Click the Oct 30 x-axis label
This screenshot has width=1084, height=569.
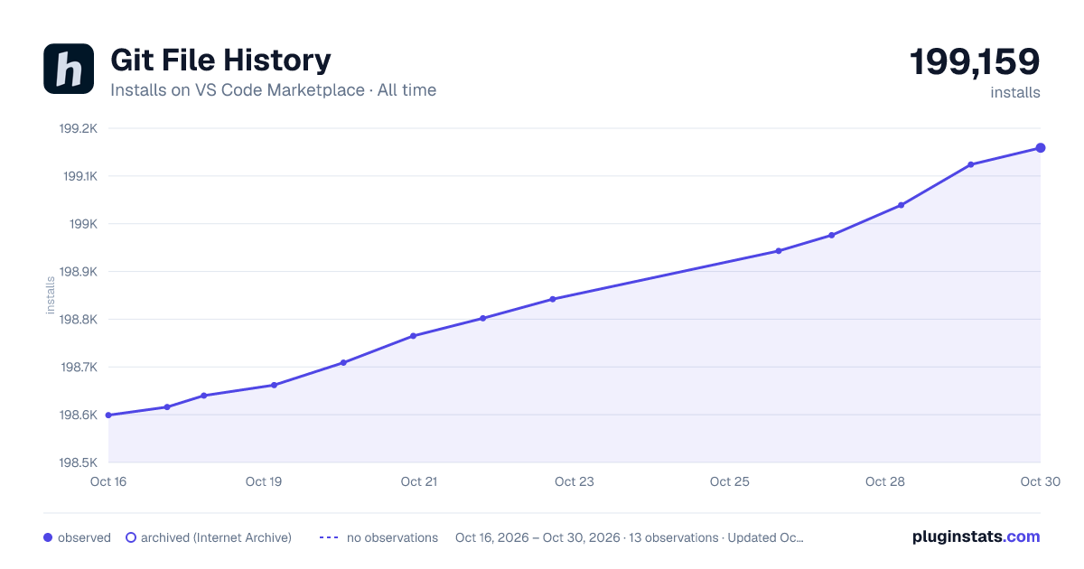click(1039, 481)
